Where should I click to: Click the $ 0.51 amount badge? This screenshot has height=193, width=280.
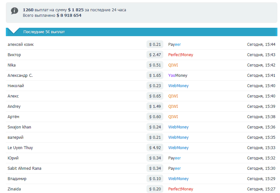pos(155,65)
